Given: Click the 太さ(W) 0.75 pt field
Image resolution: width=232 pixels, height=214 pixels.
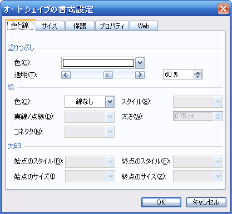Looking at the screenshot, I should pos(193,116).
